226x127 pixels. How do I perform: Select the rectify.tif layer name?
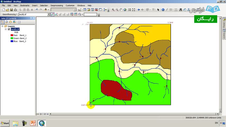15,29
